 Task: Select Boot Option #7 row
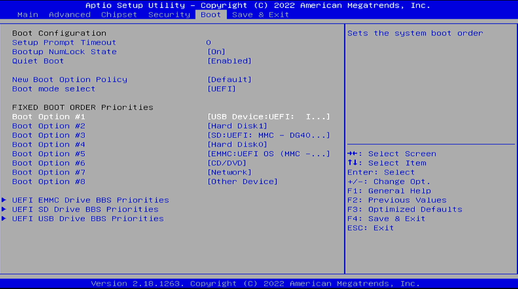click(49, 172)
